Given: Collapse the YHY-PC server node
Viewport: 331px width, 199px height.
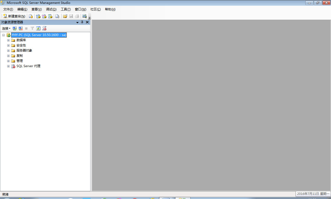Looking at the screenshot, I should 4,35.
